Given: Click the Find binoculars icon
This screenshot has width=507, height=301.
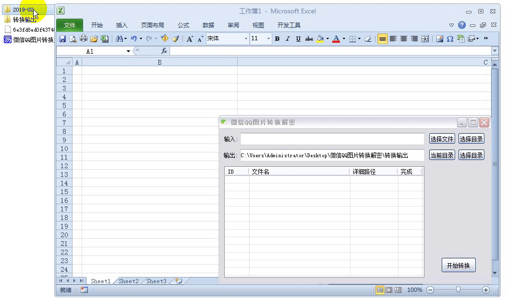Looking at the screenshot, I should tap(119, 39).
